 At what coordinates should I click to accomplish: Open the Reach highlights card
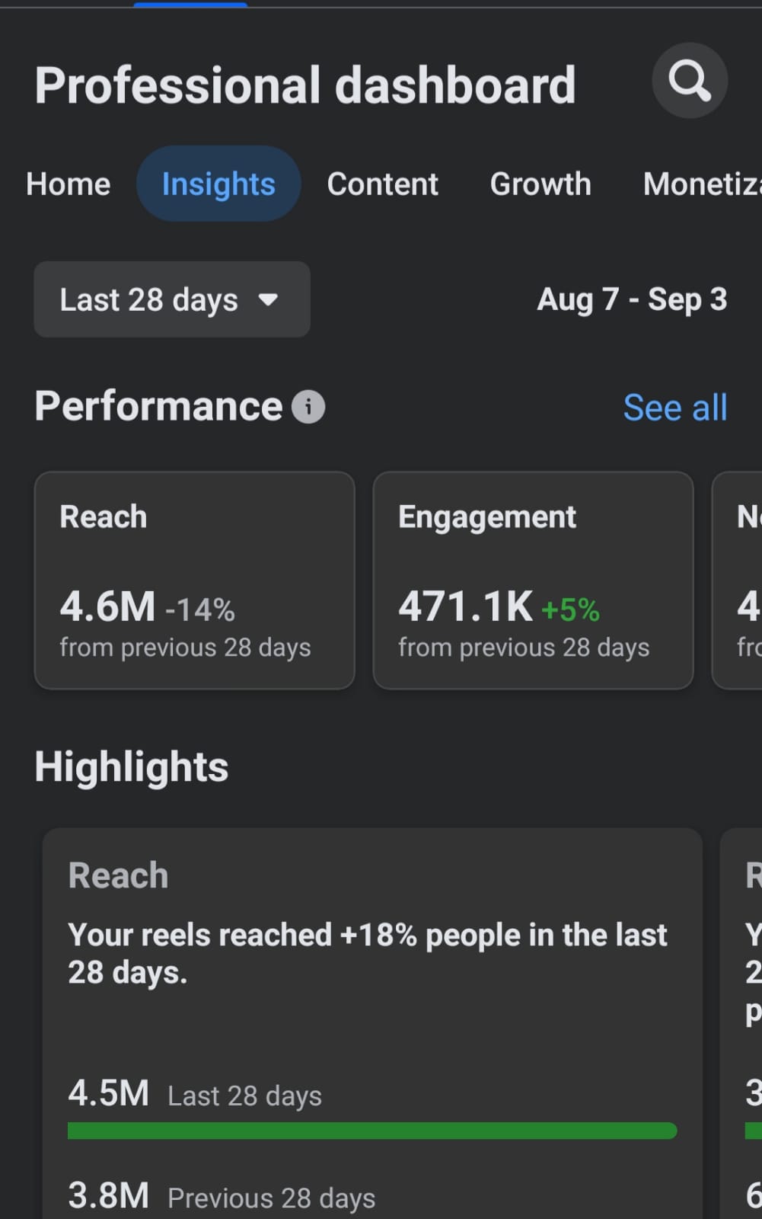point(372,1023)
